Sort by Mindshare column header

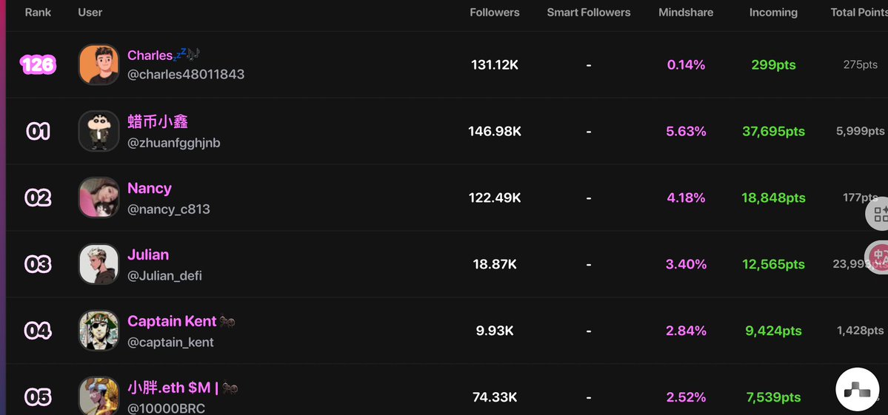pos(686,13)
